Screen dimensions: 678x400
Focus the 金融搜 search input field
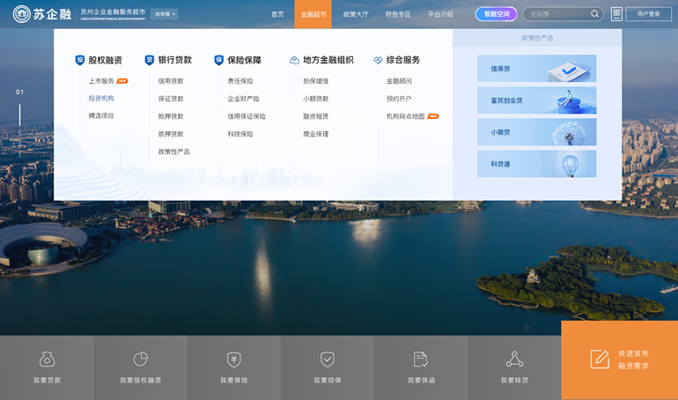(556, 14)
